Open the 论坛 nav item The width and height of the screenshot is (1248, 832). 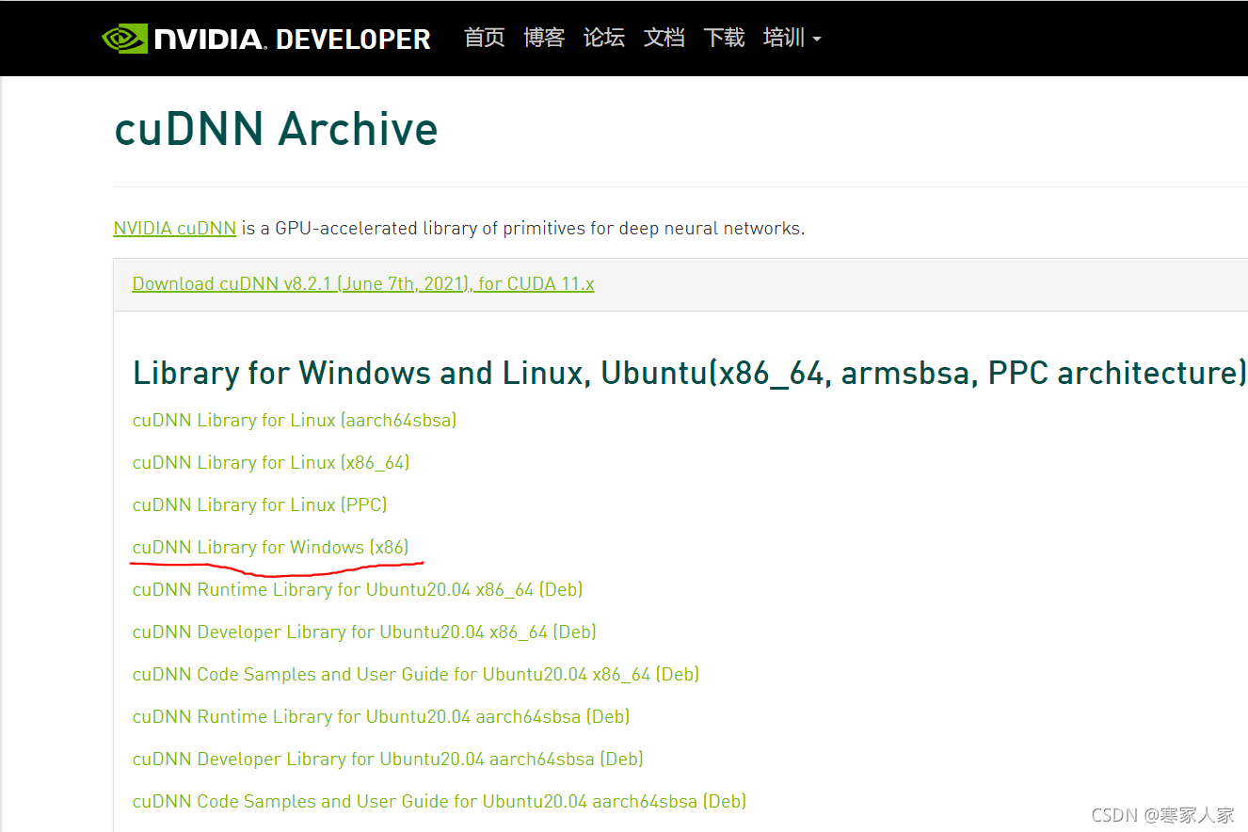[604, 38]
